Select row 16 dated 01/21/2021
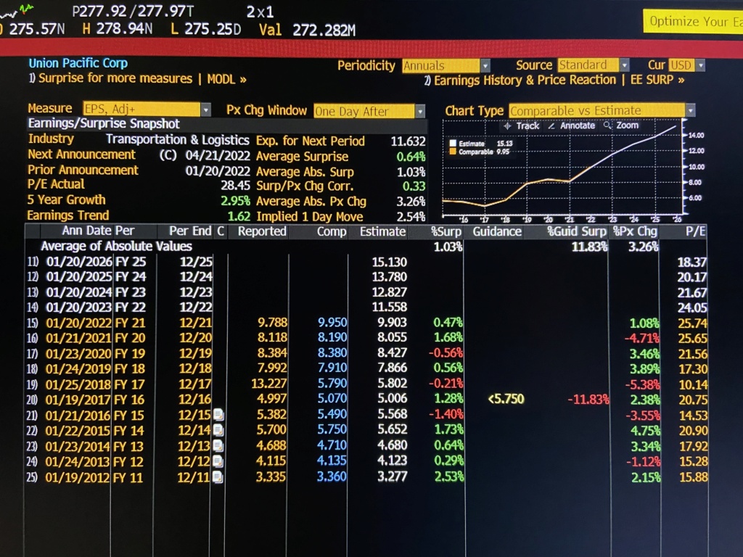 366,338
